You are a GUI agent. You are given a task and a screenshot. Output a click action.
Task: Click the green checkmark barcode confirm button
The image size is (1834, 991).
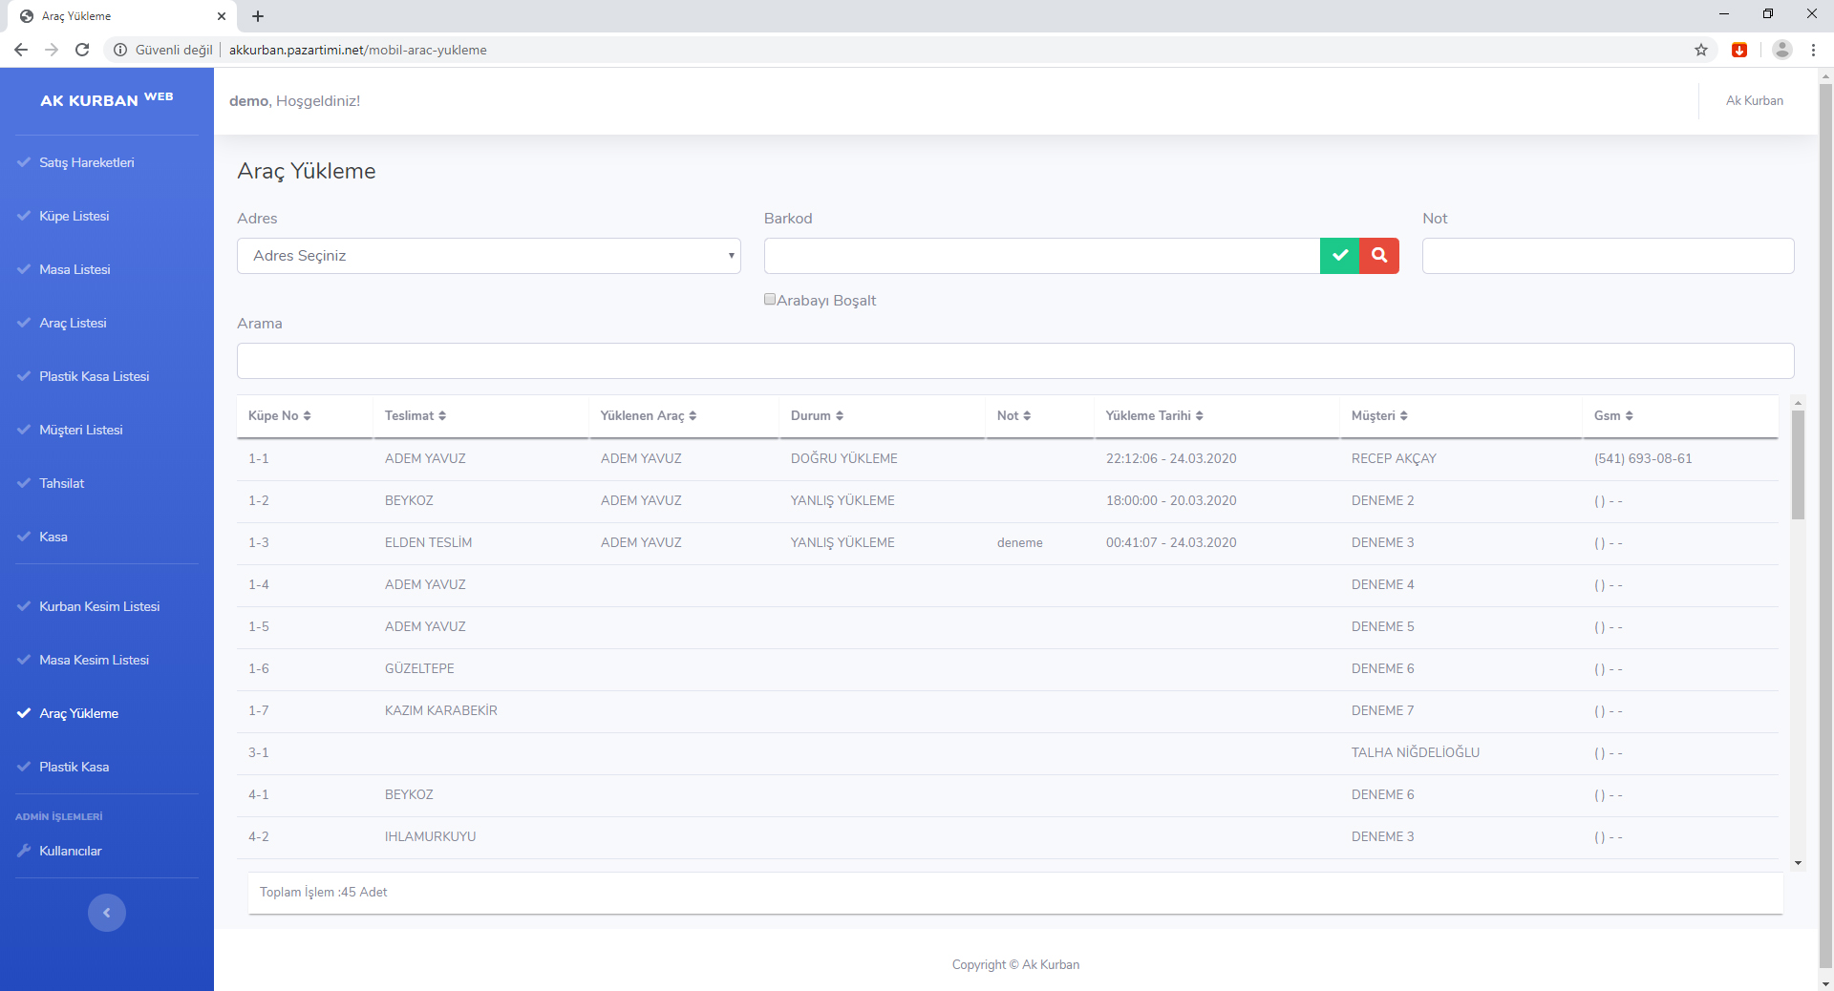click(1339, 256)
